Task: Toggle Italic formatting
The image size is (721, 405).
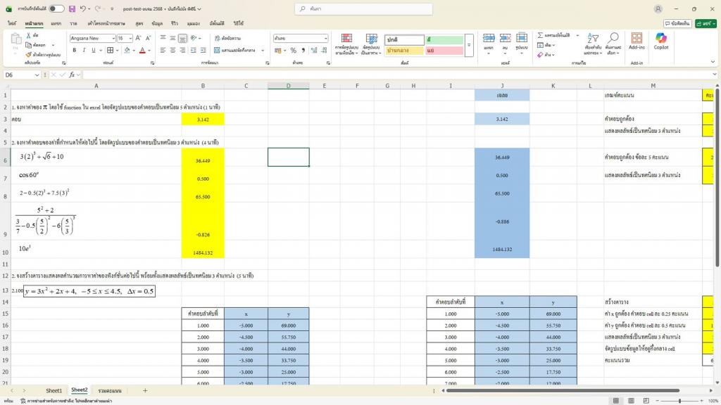Action: pos(84,50)
